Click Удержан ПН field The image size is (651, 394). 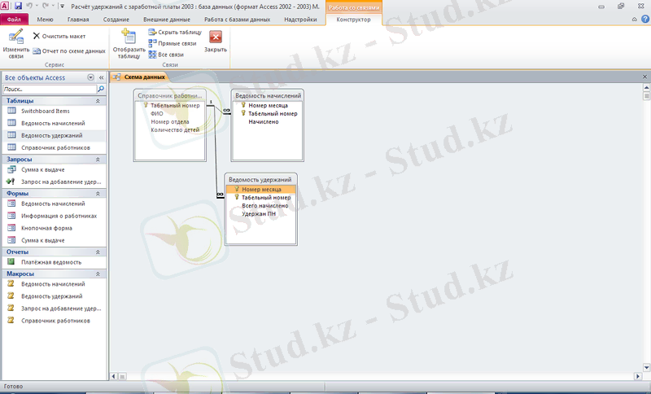pos(259,214)
